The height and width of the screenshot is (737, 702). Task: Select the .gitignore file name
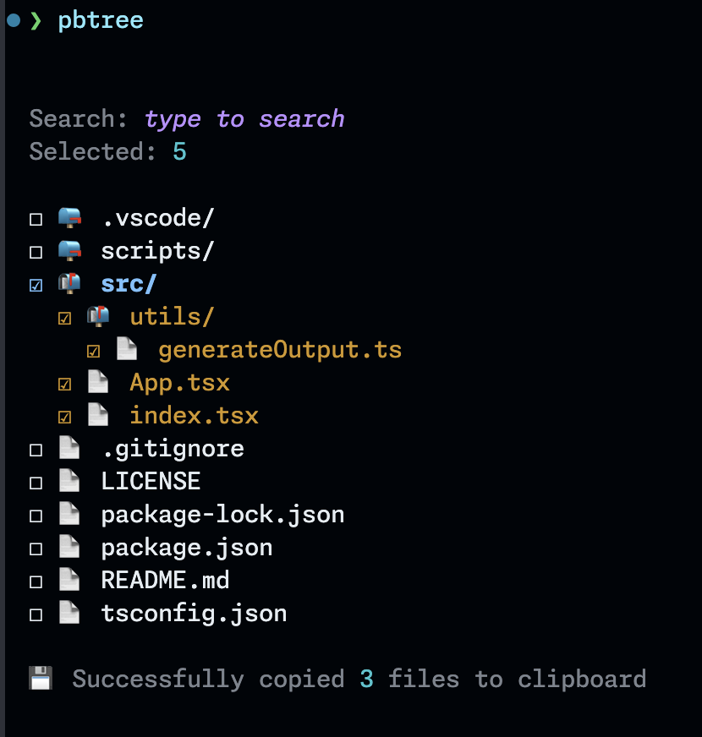173,449
